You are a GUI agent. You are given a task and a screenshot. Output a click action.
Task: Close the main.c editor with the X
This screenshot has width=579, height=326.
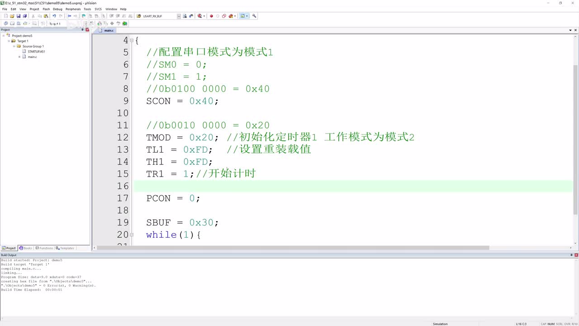point(575,30)
